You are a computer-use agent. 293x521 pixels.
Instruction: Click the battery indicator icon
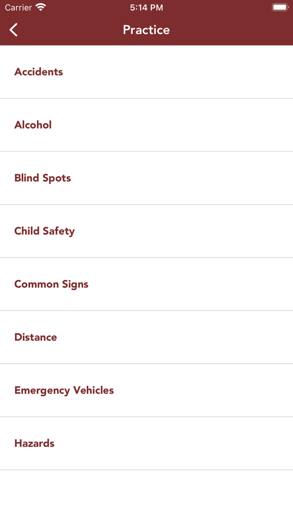(280, 7)
